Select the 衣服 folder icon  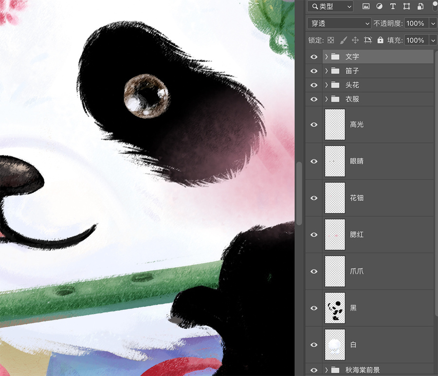click(x=335, y=99)
